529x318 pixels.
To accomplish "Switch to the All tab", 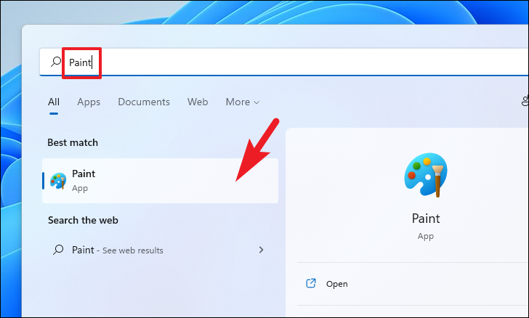I will tap(54, 102).
